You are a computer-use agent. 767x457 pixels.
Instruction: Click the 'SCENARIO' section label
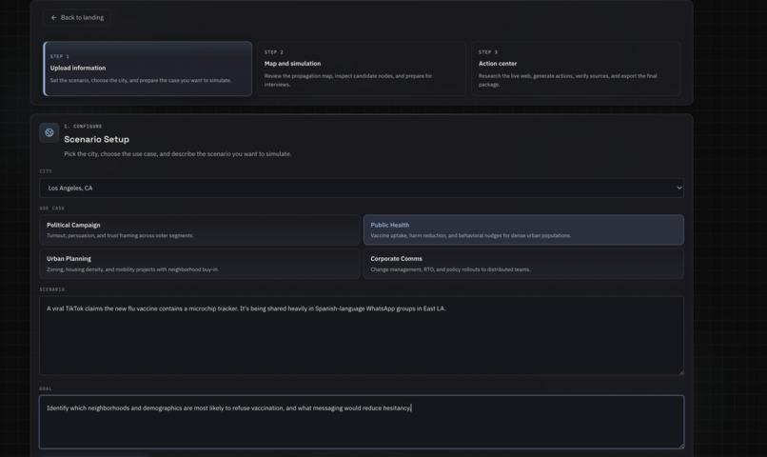tap(51, 289)
